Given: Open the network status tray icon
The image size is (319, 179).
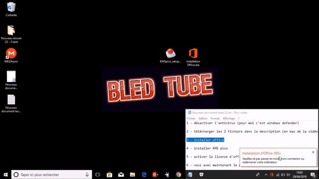Looking at the screenshot, I should coord(278,175).
